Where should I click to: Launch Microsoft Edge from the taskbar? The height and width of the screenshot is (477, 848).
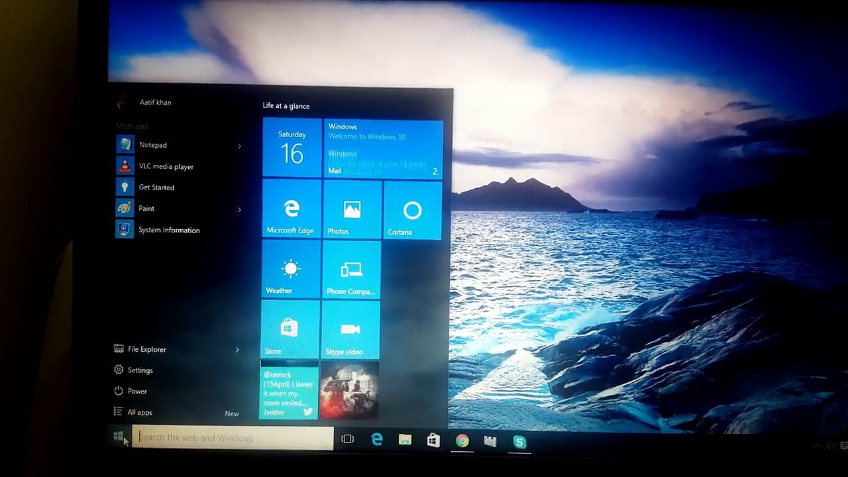pos(377,440)
